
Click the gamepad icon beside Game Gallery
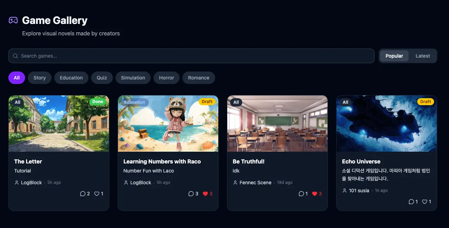click(13, 20)
